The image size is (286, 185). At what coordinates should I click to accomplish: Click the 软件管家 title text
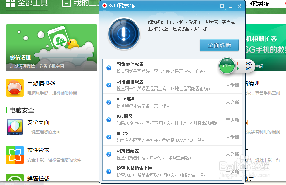(38, 150)
